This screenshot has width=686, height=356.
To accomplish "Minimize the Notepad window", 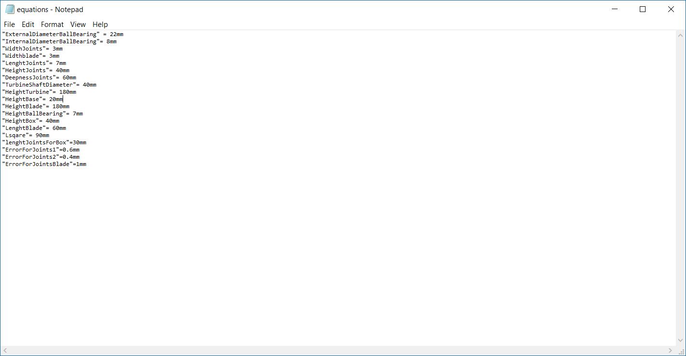I will tap(615, 10).
